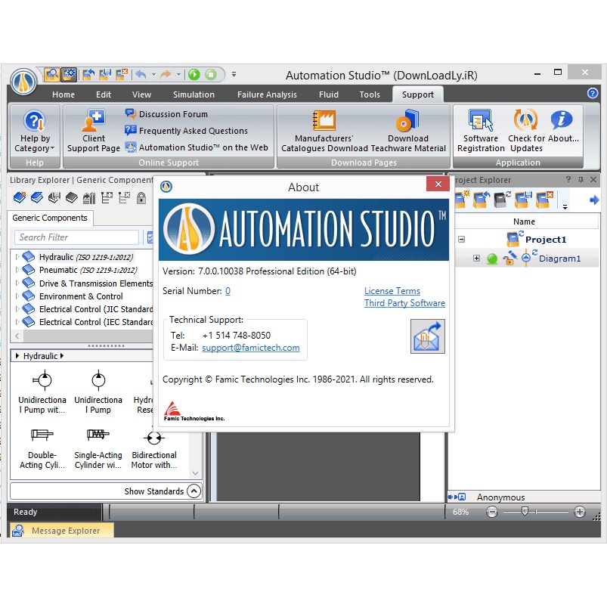The width and height of the screenshot is (607, 607).
Task: Click the Undo arrow in quick access toolbar
Action: coord(141,74)
